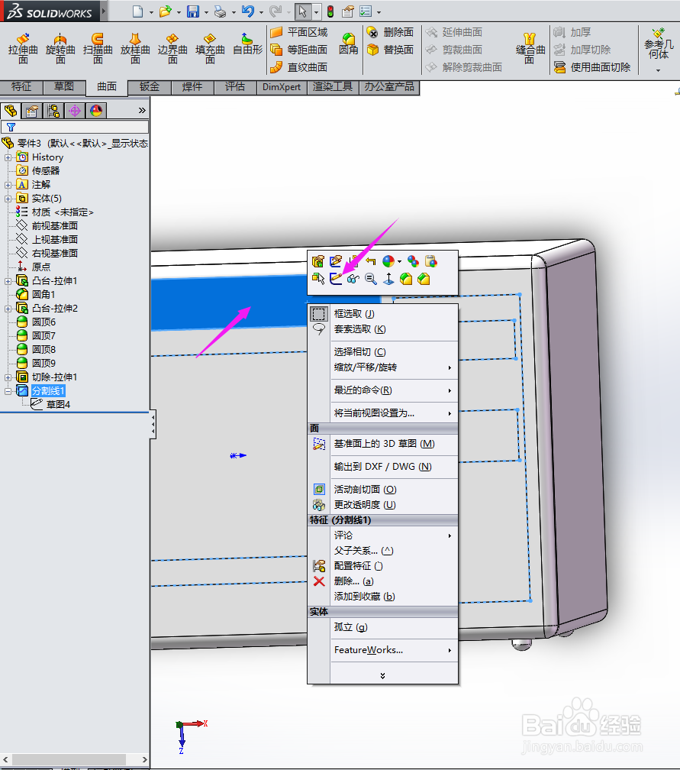Switch to the DimXpert tab
The image size is (680, 770).
coord(282,87)
